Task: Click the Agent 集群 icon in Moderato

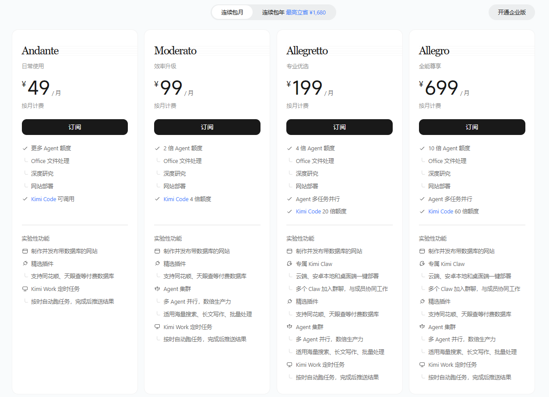Action: click(x=157, y=289)
